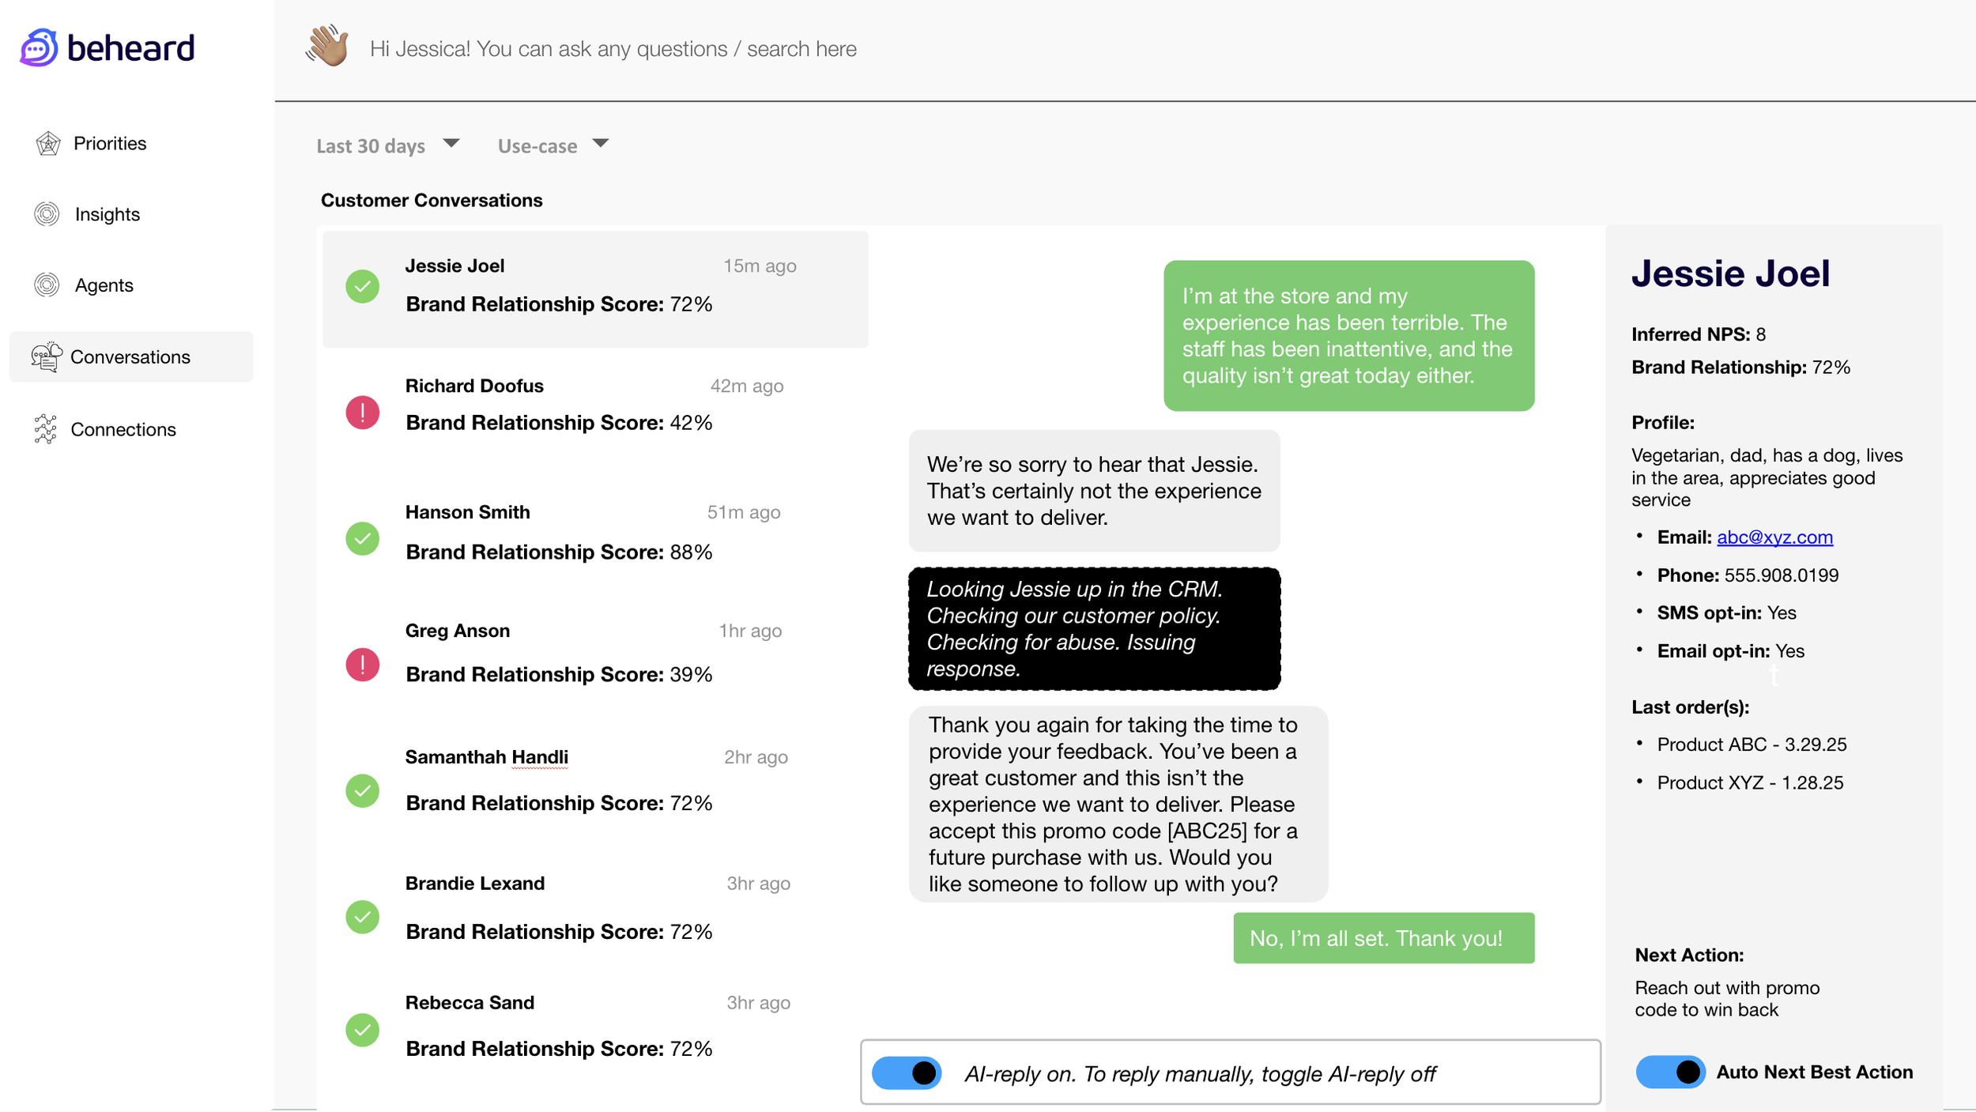Expand the Use-case filter dropdown
The height and width of the screenshot is (1112, 1976).
tap(553, 145)
